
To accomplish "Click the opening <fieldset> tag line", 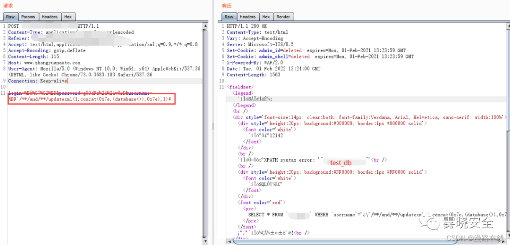I will pos(240,87).
